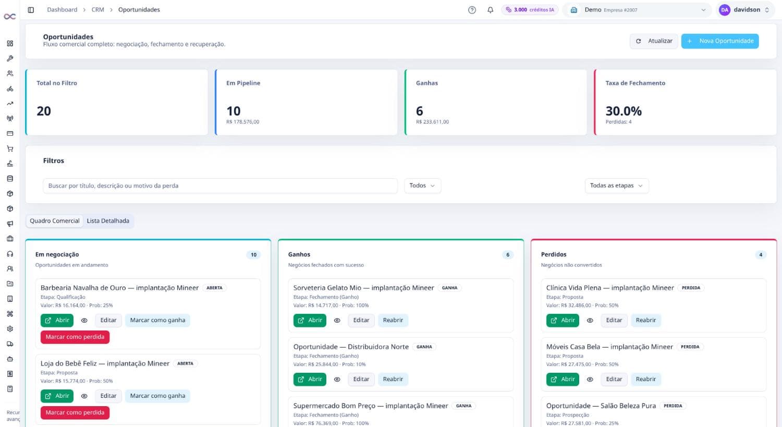Screen dimensions: 782x427
Task: Open the Distribuidora Norte opportunity with Abrir
Action: click(310, 380)
